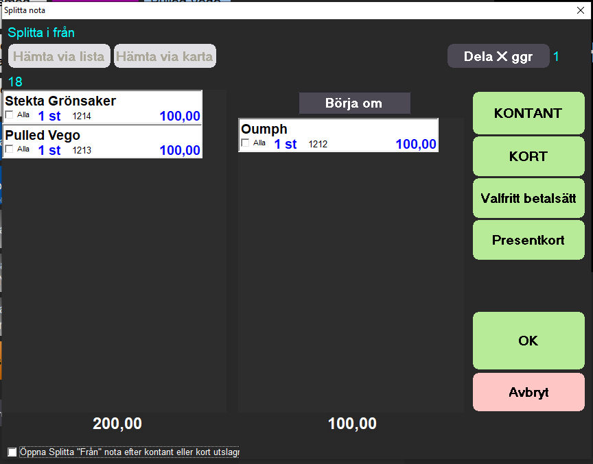Click Hämta via lista button
This screenshot has height=464, width=593.
[59, 56]
